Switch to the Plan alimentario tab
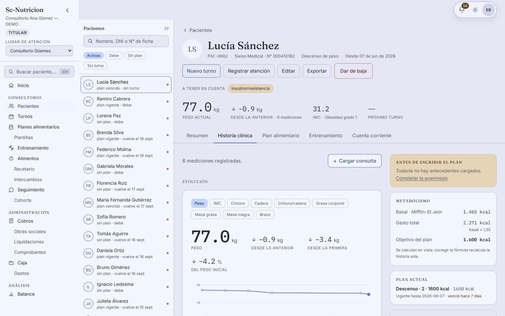Screen dimensions: 505x316 coord(281,136)
